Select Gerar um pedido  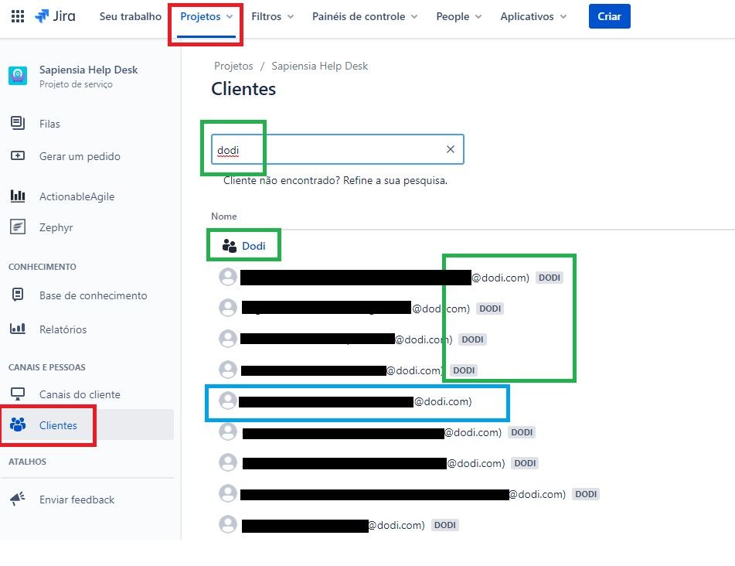(80, 156)
